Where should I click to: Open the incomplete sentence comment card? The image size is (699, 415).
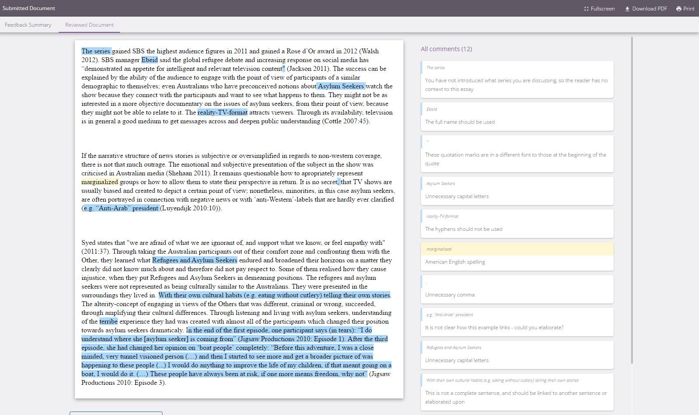(x=517, y=392)
